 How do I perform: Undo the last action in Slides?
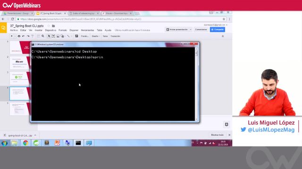(23, 36)
